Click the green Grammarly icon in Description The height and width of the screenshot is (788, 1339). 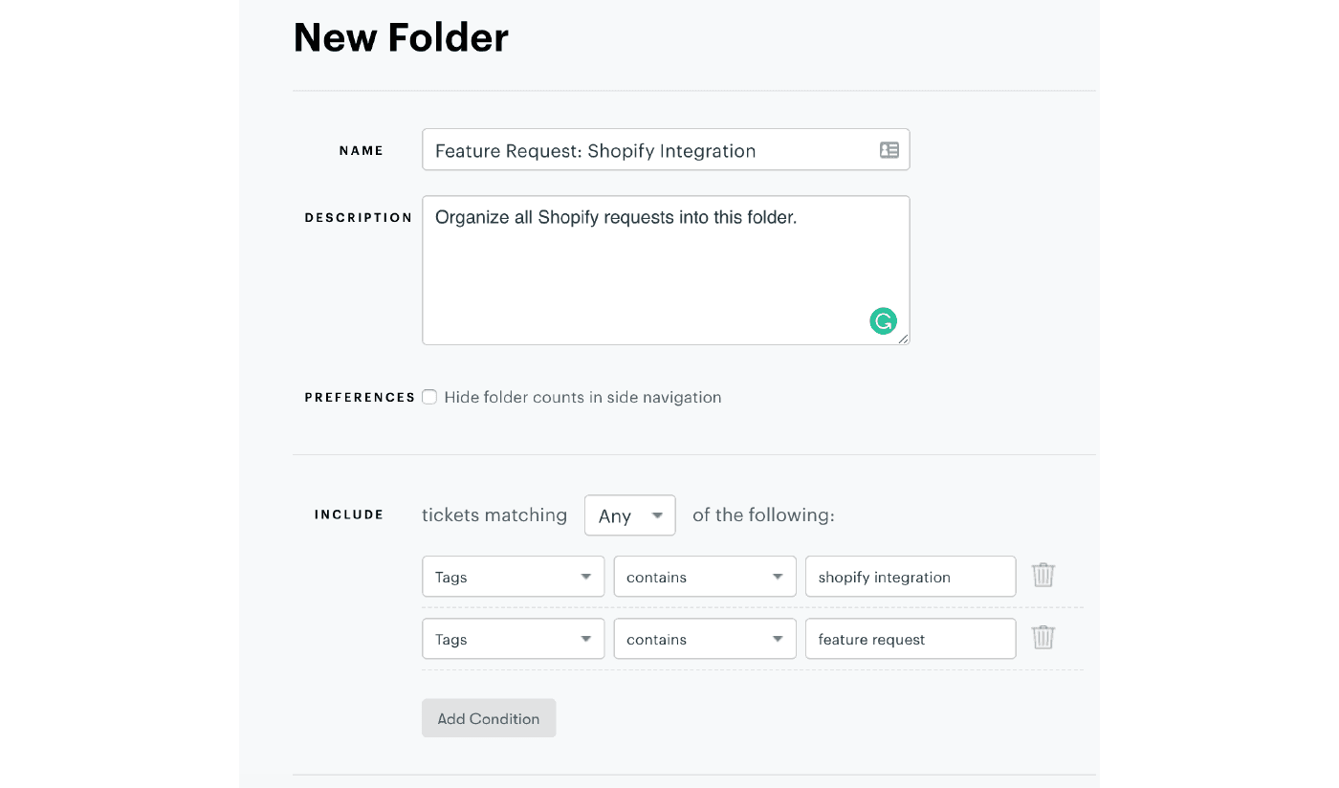point(883,321)
